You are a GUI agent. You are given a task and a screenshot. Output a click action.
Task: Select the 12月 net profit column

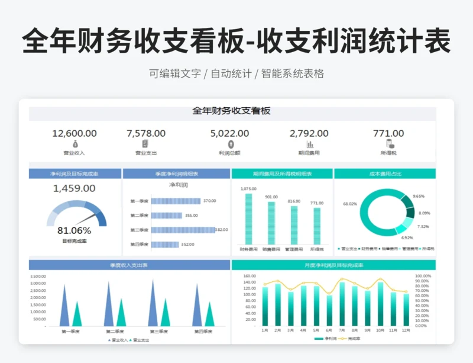click(406, 310)
